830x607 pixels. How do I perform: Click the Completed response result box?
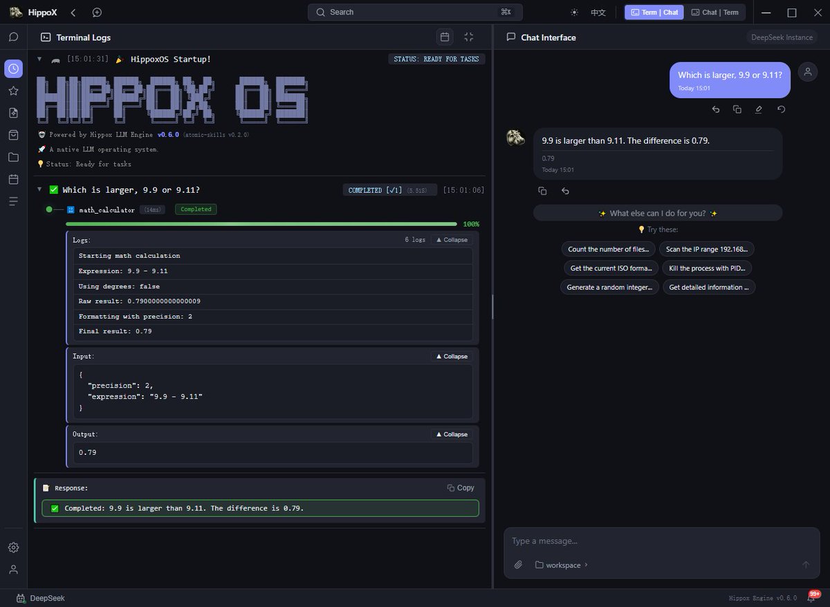[260, 508]
